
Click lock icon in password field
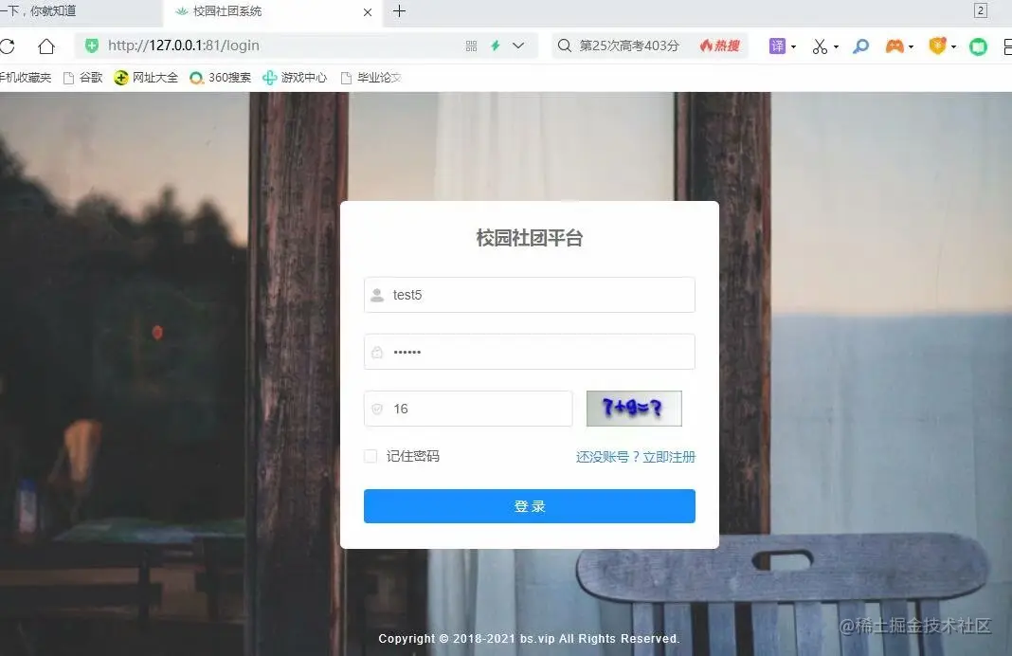pyautogui.click(x=377, y=352)
